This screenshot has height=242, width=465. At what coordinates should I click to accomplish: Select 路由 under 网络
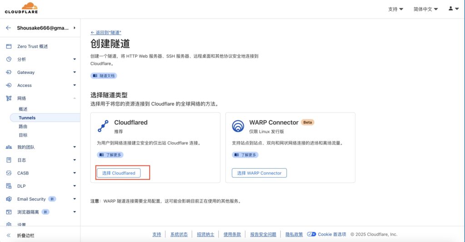click(23, 126)
